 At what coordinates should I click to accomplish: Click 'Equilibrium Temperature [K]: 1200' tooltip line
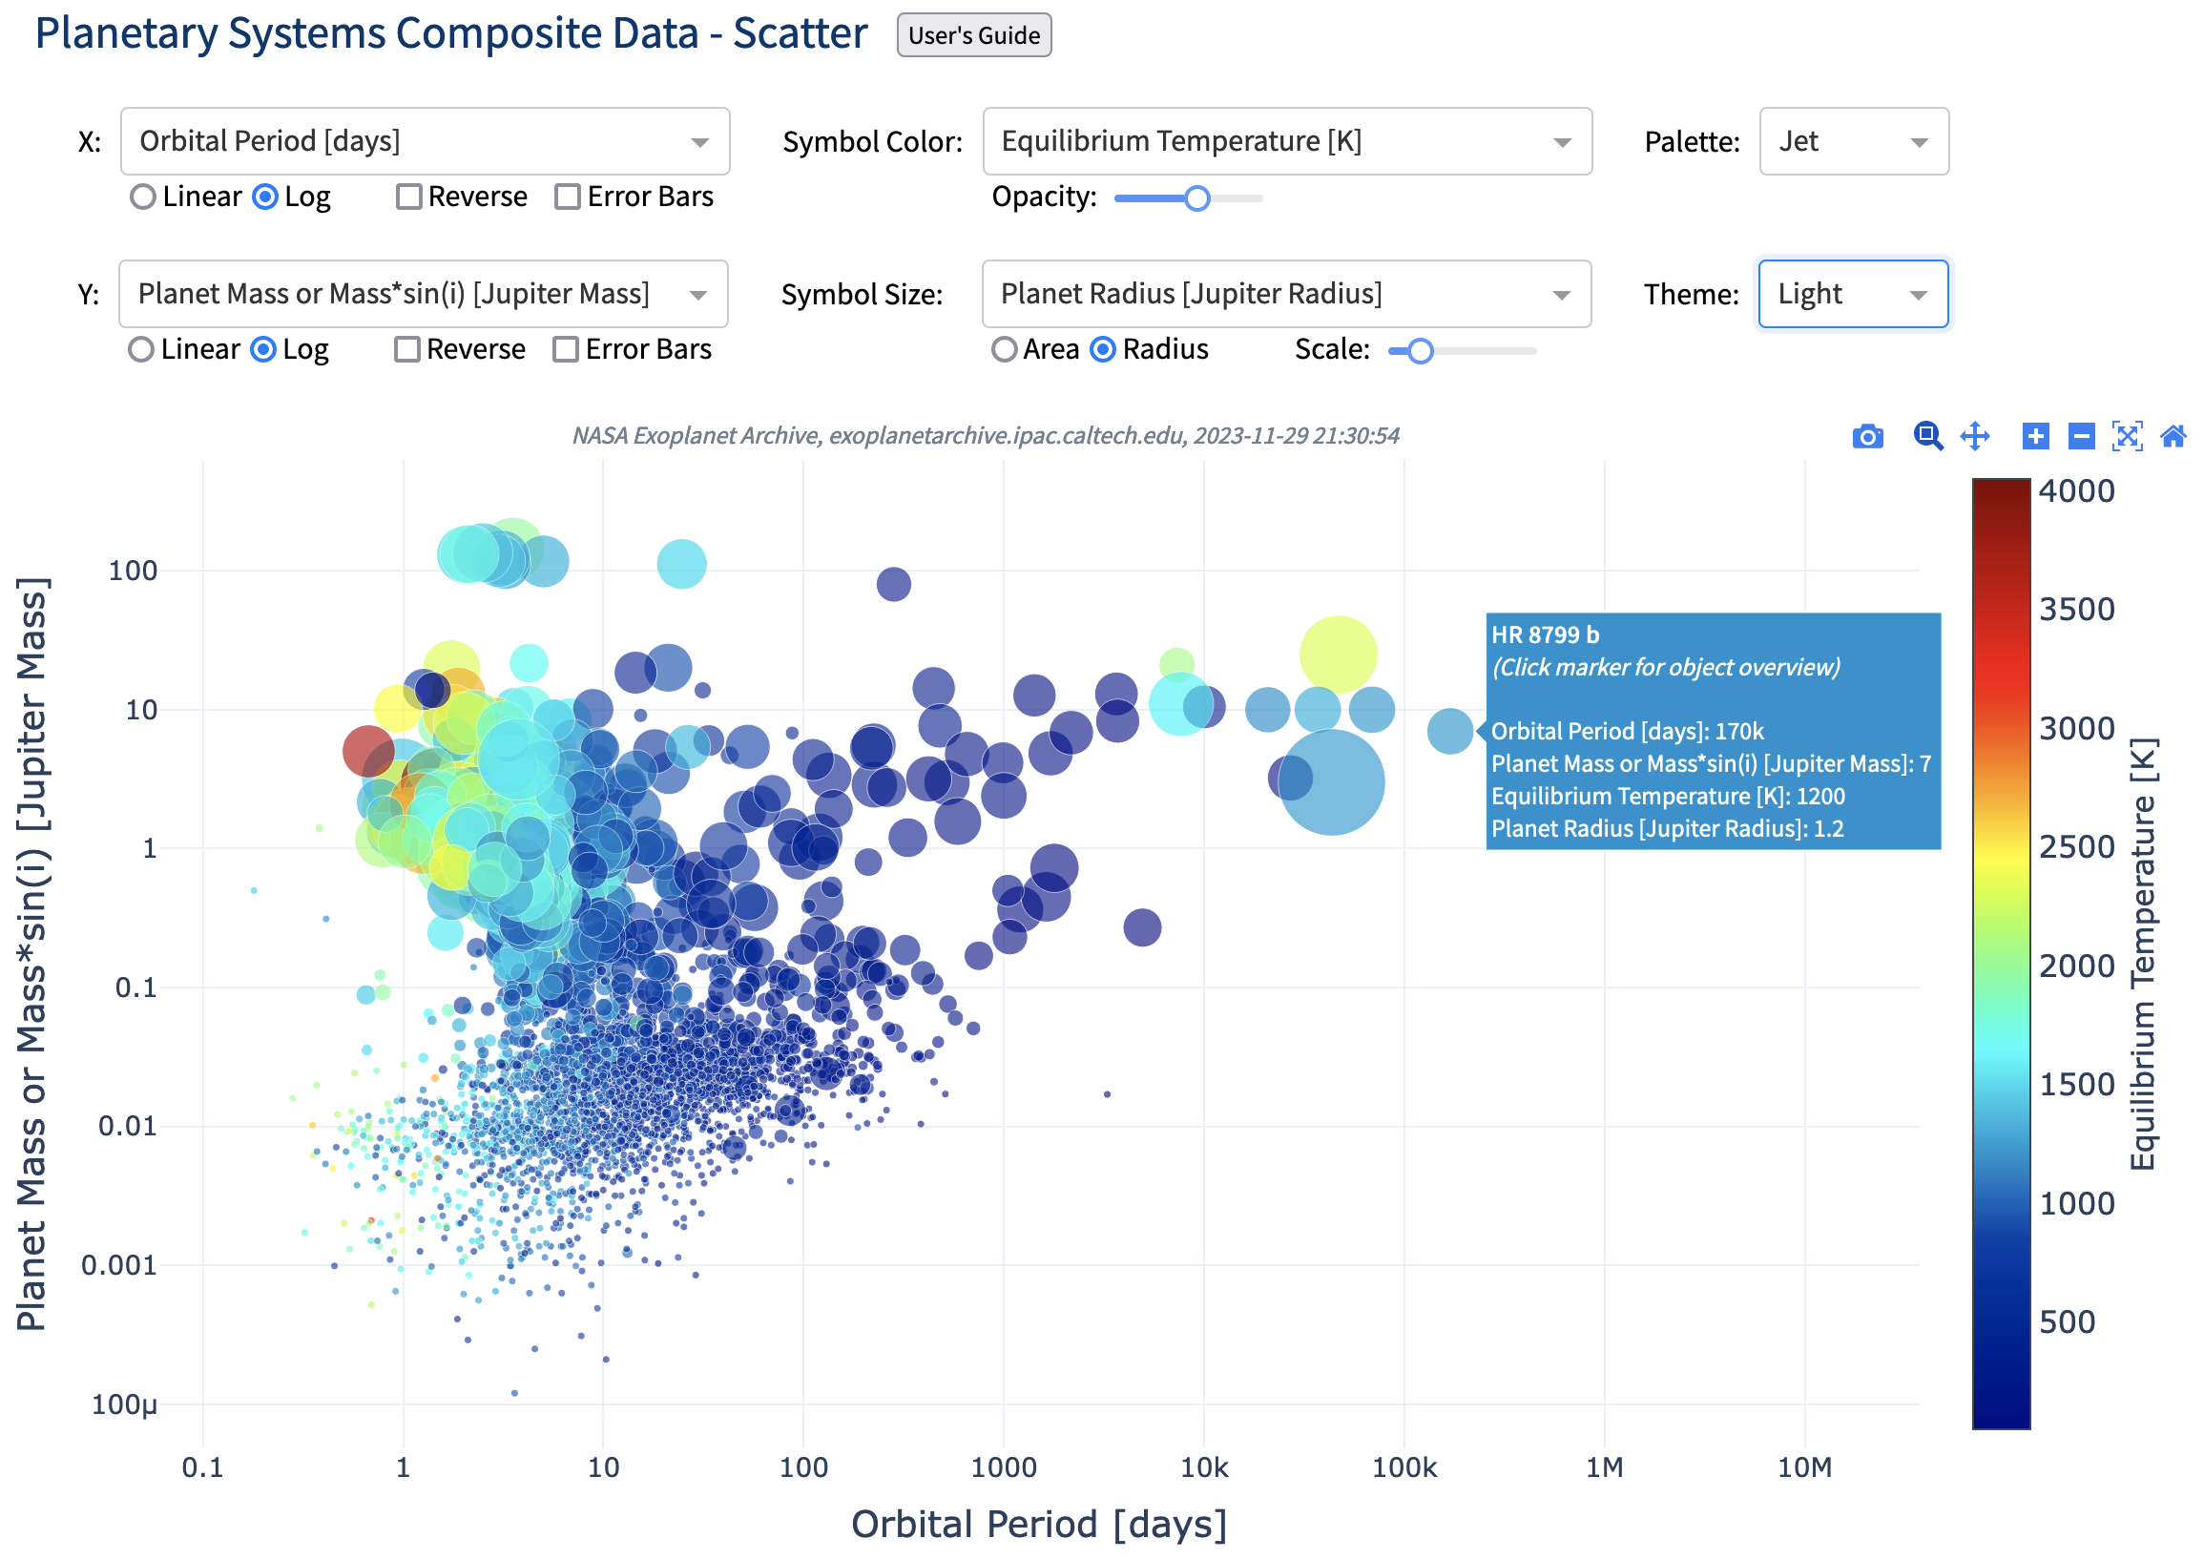click(1669, 797)
